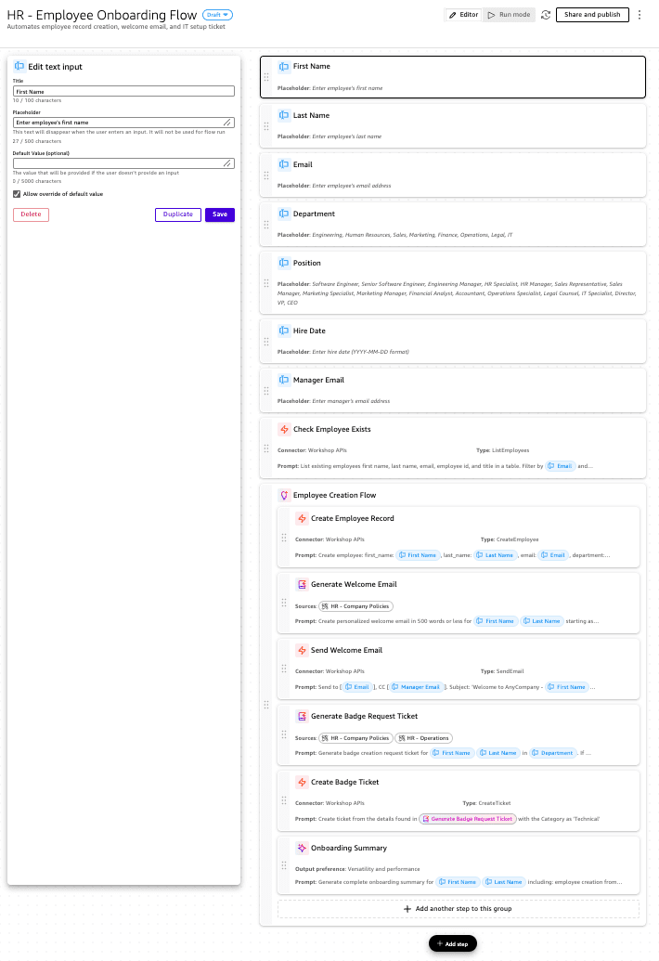Image resolution: width=659 pixels, height=961 pixels.
Task: Click the Send Welcome Email action icon
Action: (x=302, y=650)
